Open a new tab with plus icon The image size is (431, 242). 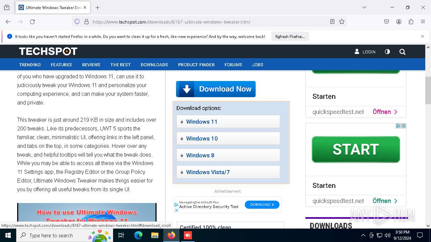pos(98,7)
